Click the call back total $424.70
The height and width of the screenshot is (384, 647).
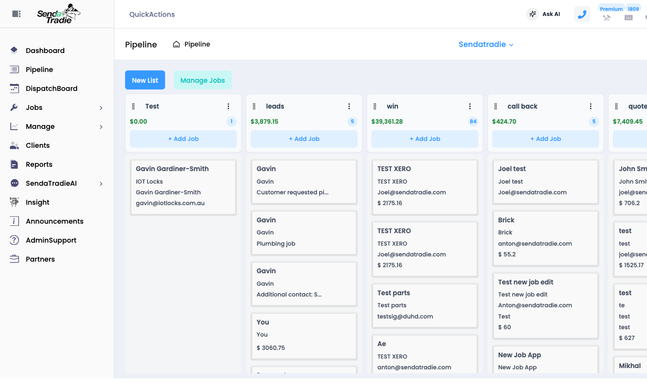tap(504, 122)
